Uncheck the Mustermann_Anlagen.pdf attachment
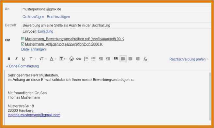This screenshot has width=214, height=128. (x=23, y=44)
